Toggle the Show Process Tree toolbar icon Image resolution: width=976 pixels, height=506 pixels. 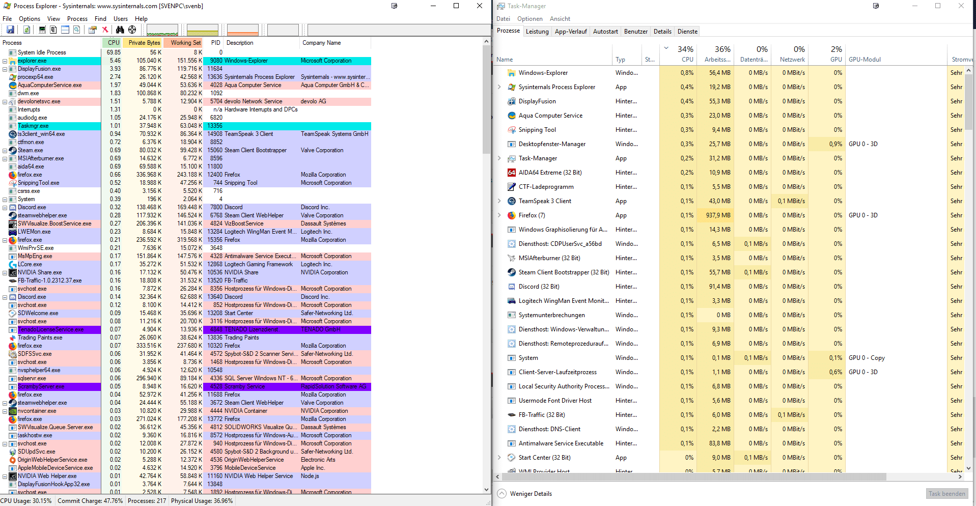[53, 30]
